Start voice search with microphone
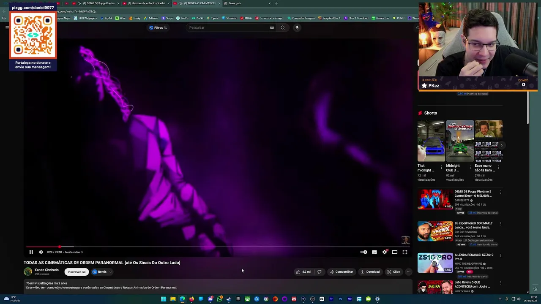This screenshot has height=304, width=541. pos(297,28)
